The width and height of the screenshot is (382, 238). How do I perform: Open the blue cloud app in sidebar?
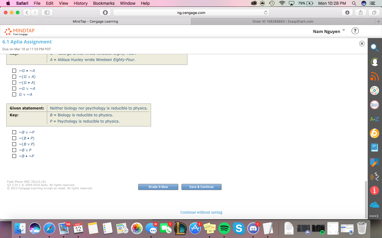tap(375, 205)
